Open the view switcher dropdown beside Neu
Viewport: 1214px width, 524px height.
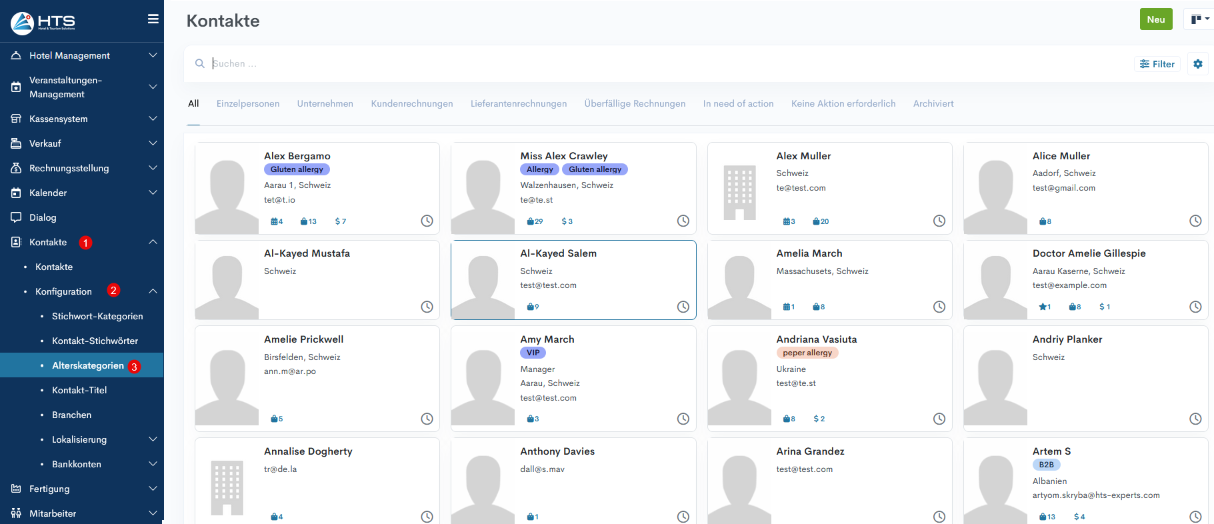click(1200, 19)
